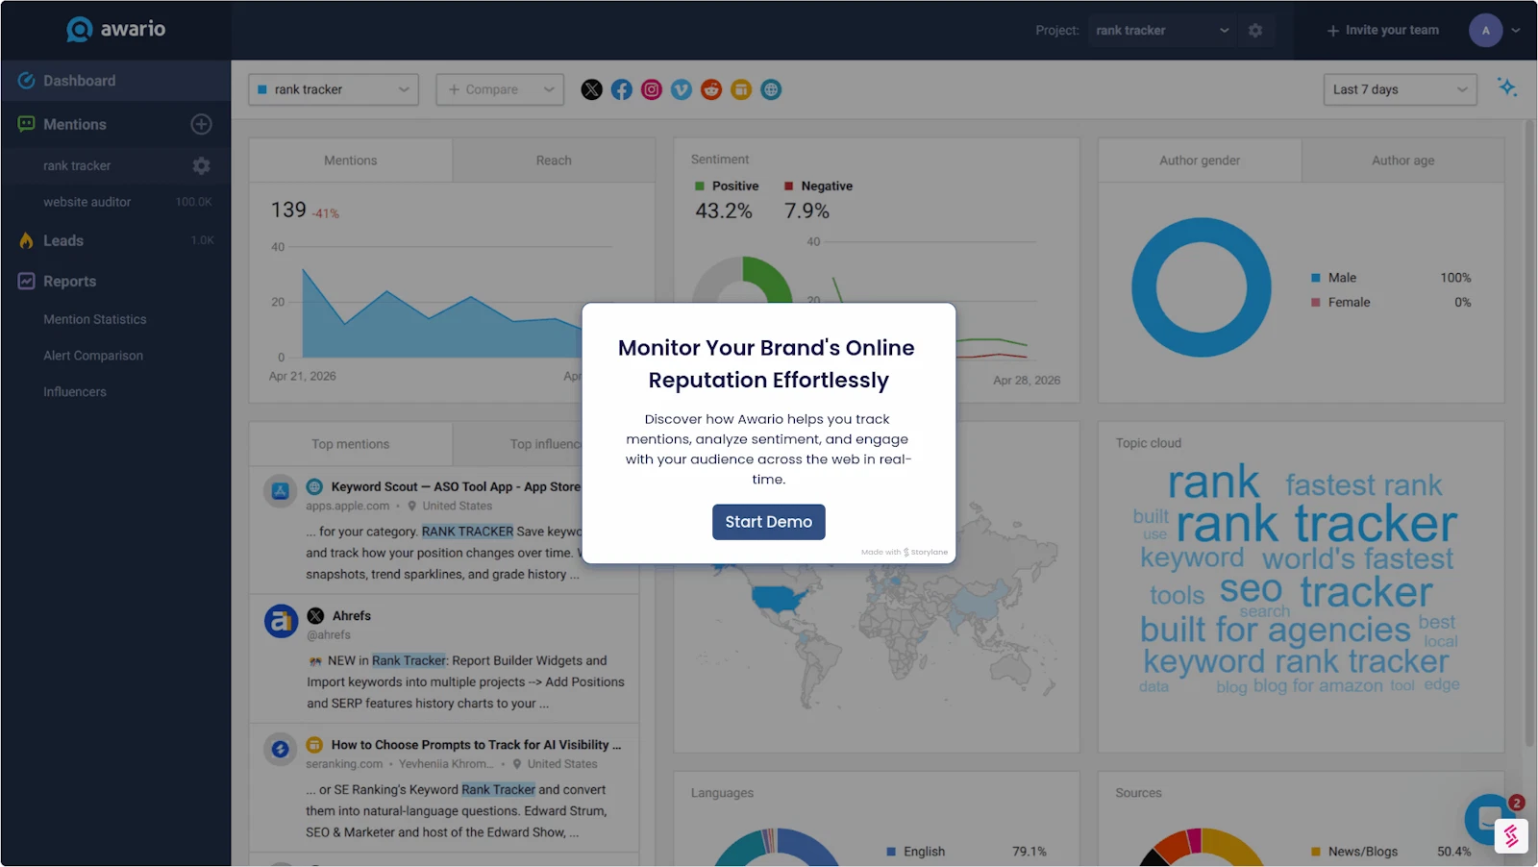1538x867 pixels.
Task: Click the Keyword Scout app avatar
Action: (x=281, y=491)
